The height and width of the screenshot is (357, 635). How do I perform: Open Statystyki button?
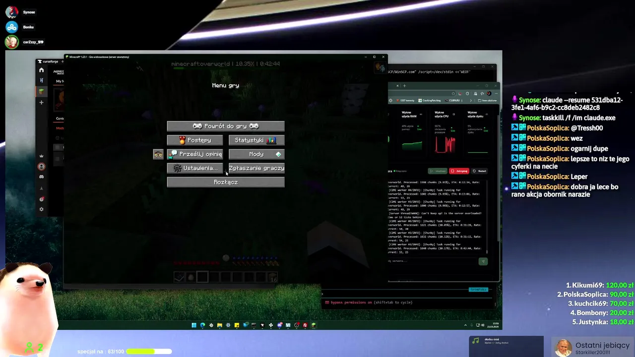256,140
